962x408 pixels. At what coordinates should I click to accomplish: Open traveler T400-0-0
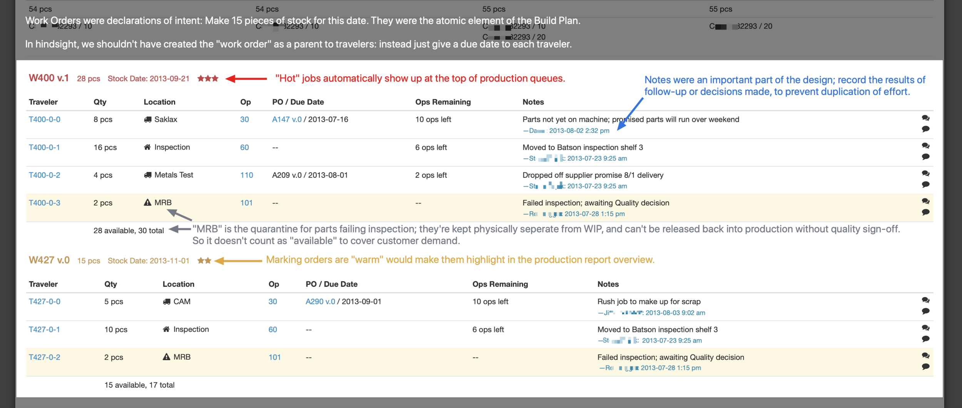(x=45, y=119)
